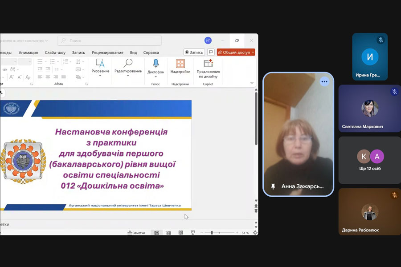Expand the numbered list dropdown arrow
401x267 pixels.
(58, 61)
